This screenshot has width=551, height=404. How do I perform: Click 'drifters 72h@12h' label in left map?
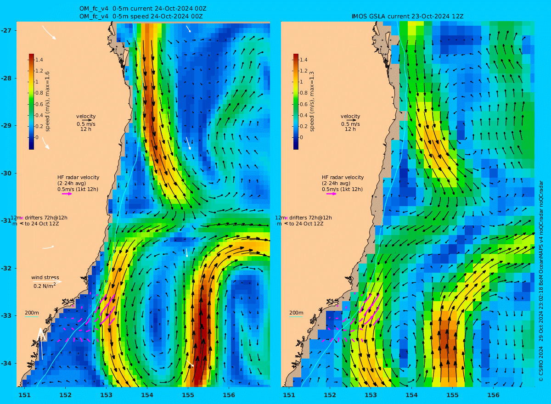[45, 218]
